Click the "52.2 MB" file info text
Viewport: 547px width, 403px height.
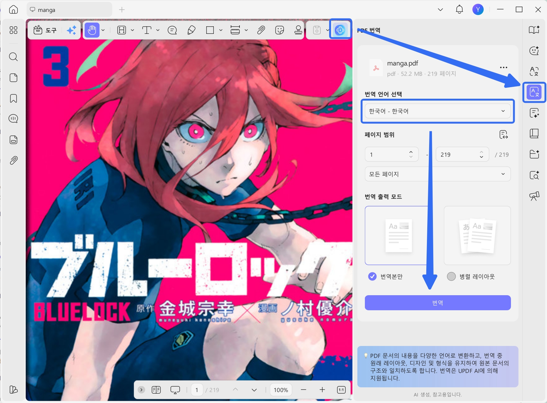[412, 74]
